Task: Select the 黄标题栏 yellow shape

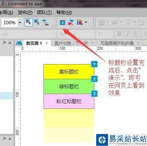Action: pos(69,72)
